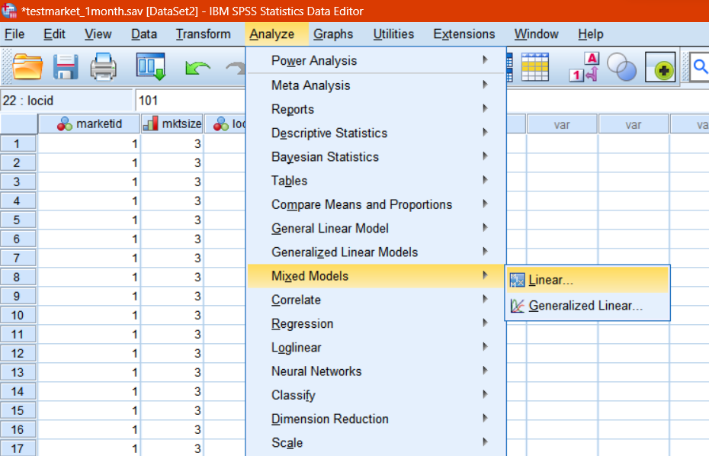
Task: Select row number 10 header
Action: pos(18,315)
